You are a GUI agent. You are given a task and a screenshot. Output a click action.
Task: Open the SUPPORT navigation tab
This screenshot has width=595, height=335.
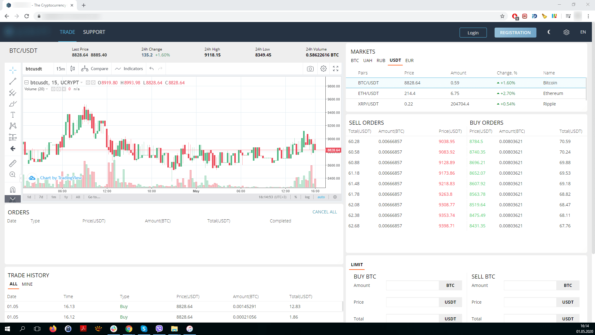coord(94,32)
